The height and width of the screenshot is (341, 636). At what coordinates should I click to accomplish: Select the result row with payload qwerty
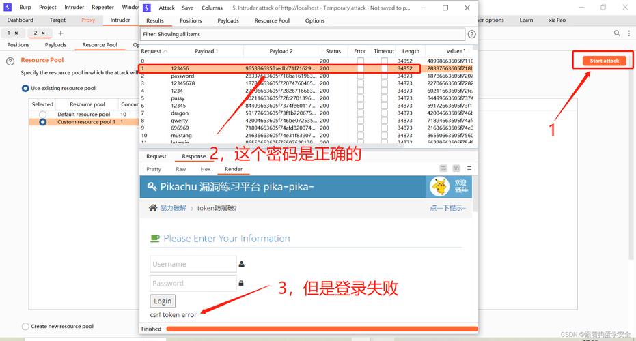[306, 121]
